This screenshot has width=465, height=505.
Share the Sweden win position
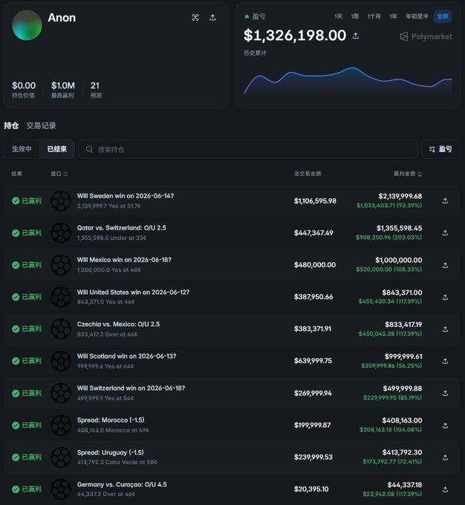[445, 201]
